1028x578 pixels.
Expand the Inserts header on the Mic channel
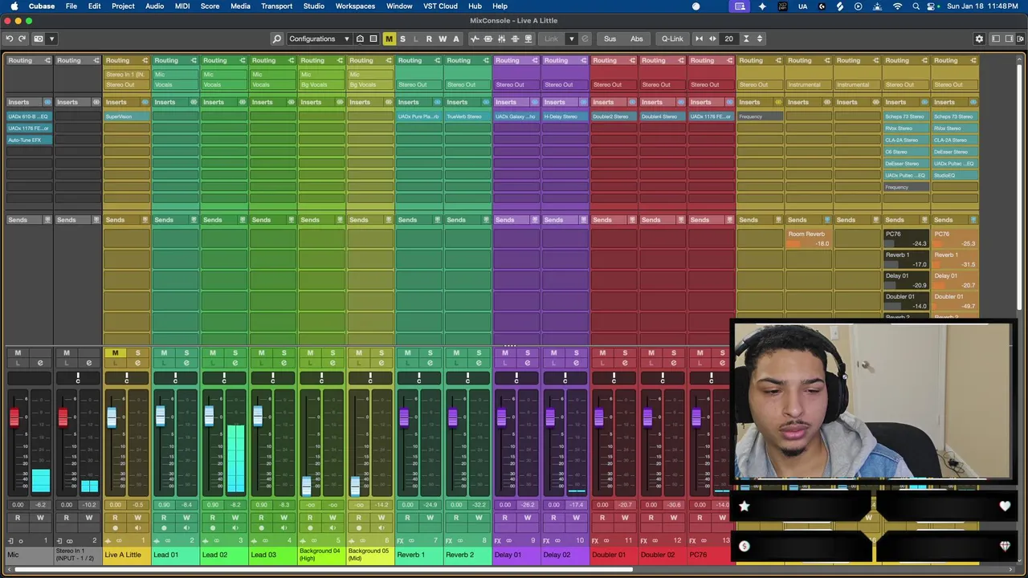click(x=29, y=102)
